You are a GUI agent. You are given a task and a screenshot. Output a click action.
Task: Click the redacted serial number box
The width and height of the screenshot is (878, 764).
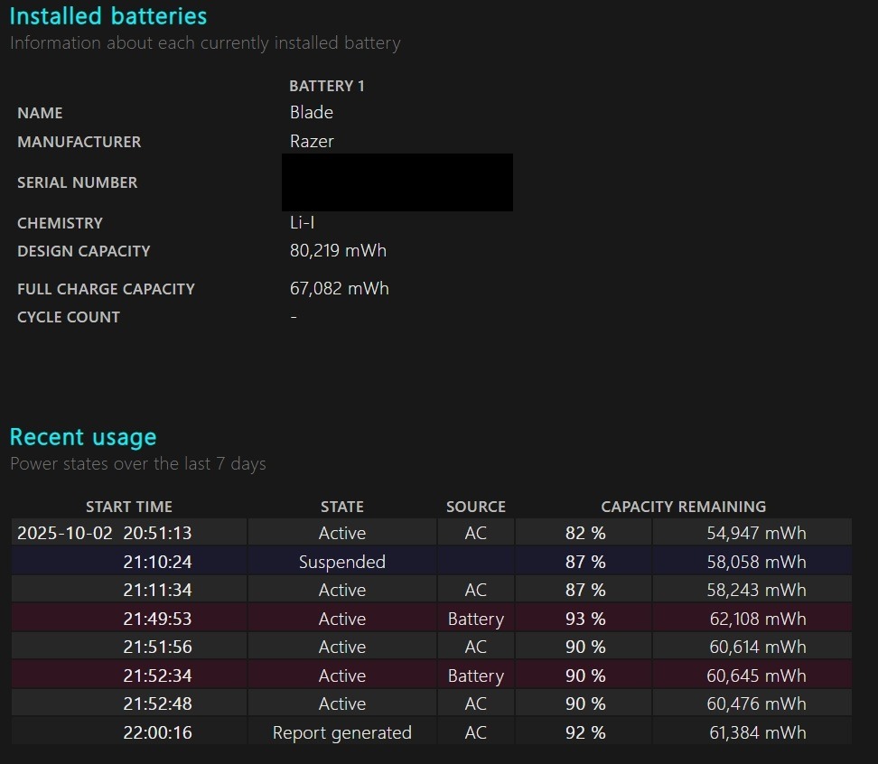coord(397,182)
